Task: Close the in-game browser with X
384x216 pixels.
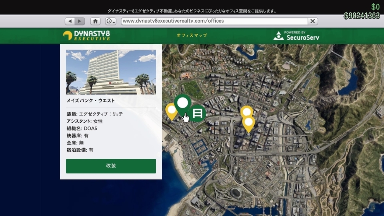Action: (x=313, y=21)
